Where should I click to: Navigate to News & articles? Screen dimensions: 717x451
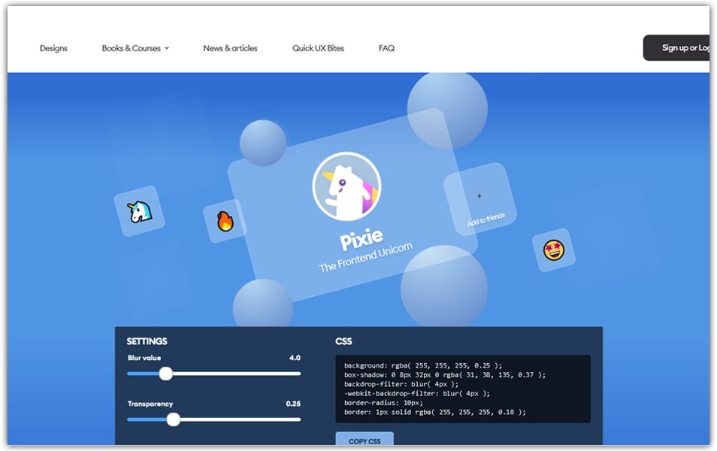[230, 48]
